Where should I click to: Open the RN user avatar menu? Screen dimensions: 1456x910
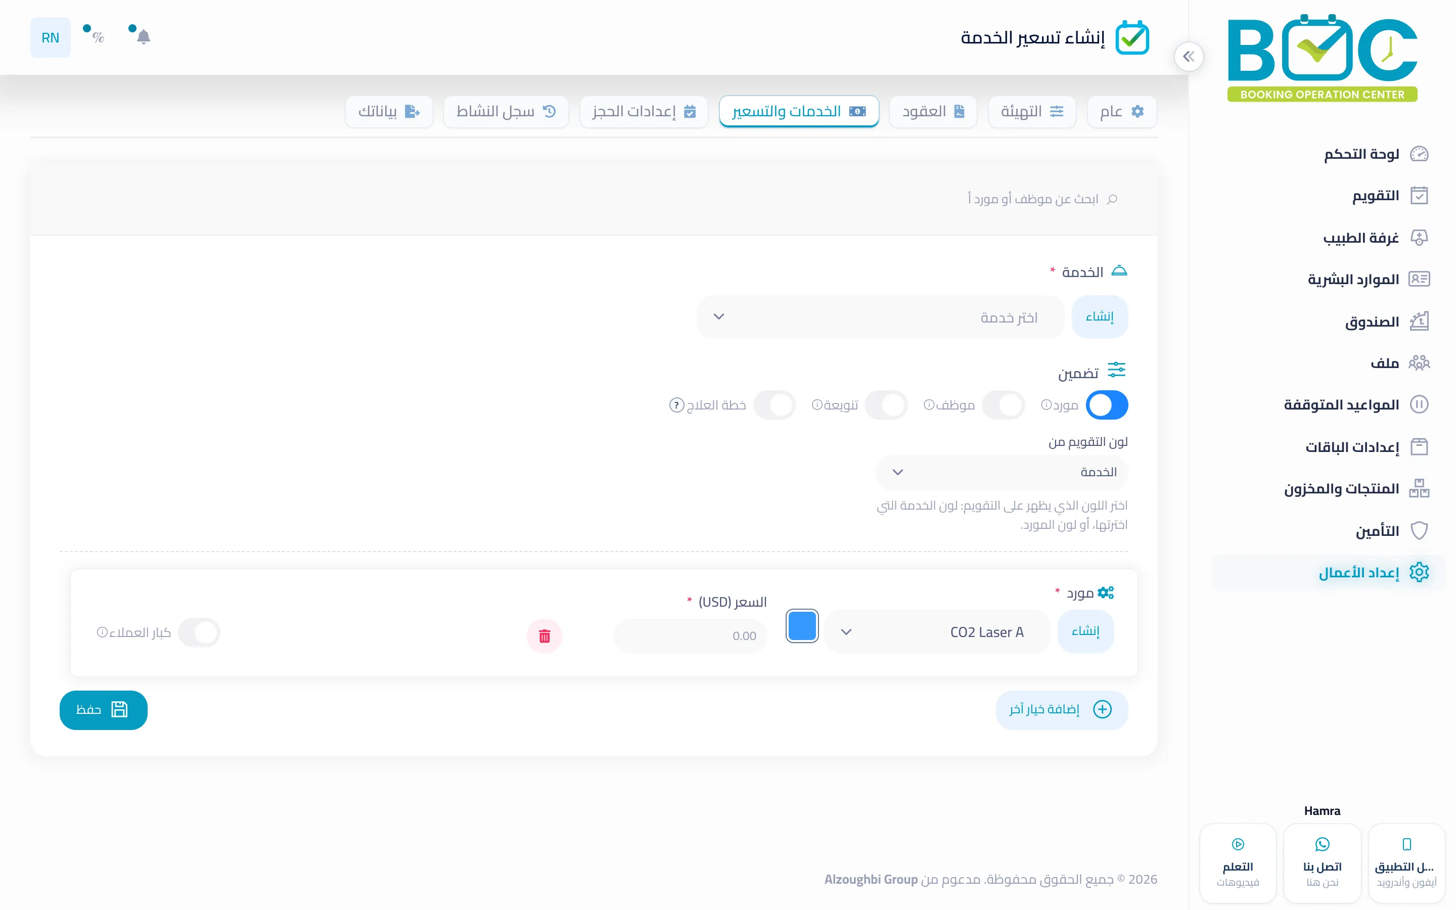51,37
